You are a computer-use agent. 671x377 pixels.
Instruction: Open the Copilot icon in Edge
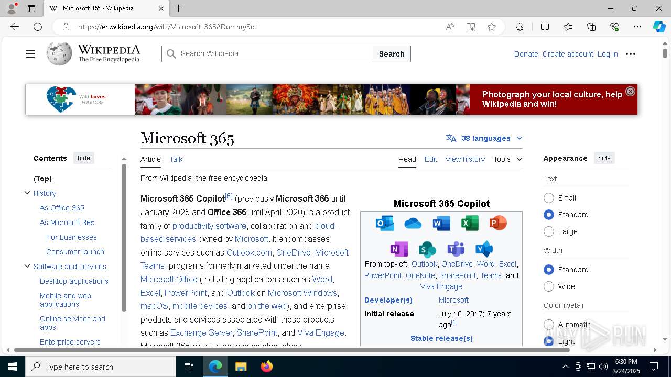[x=659, y=27]
